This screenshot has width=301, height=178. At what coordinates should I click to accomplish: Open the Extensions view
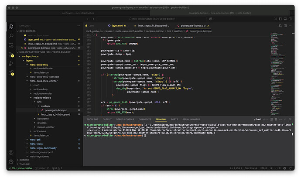pos(11,73)
